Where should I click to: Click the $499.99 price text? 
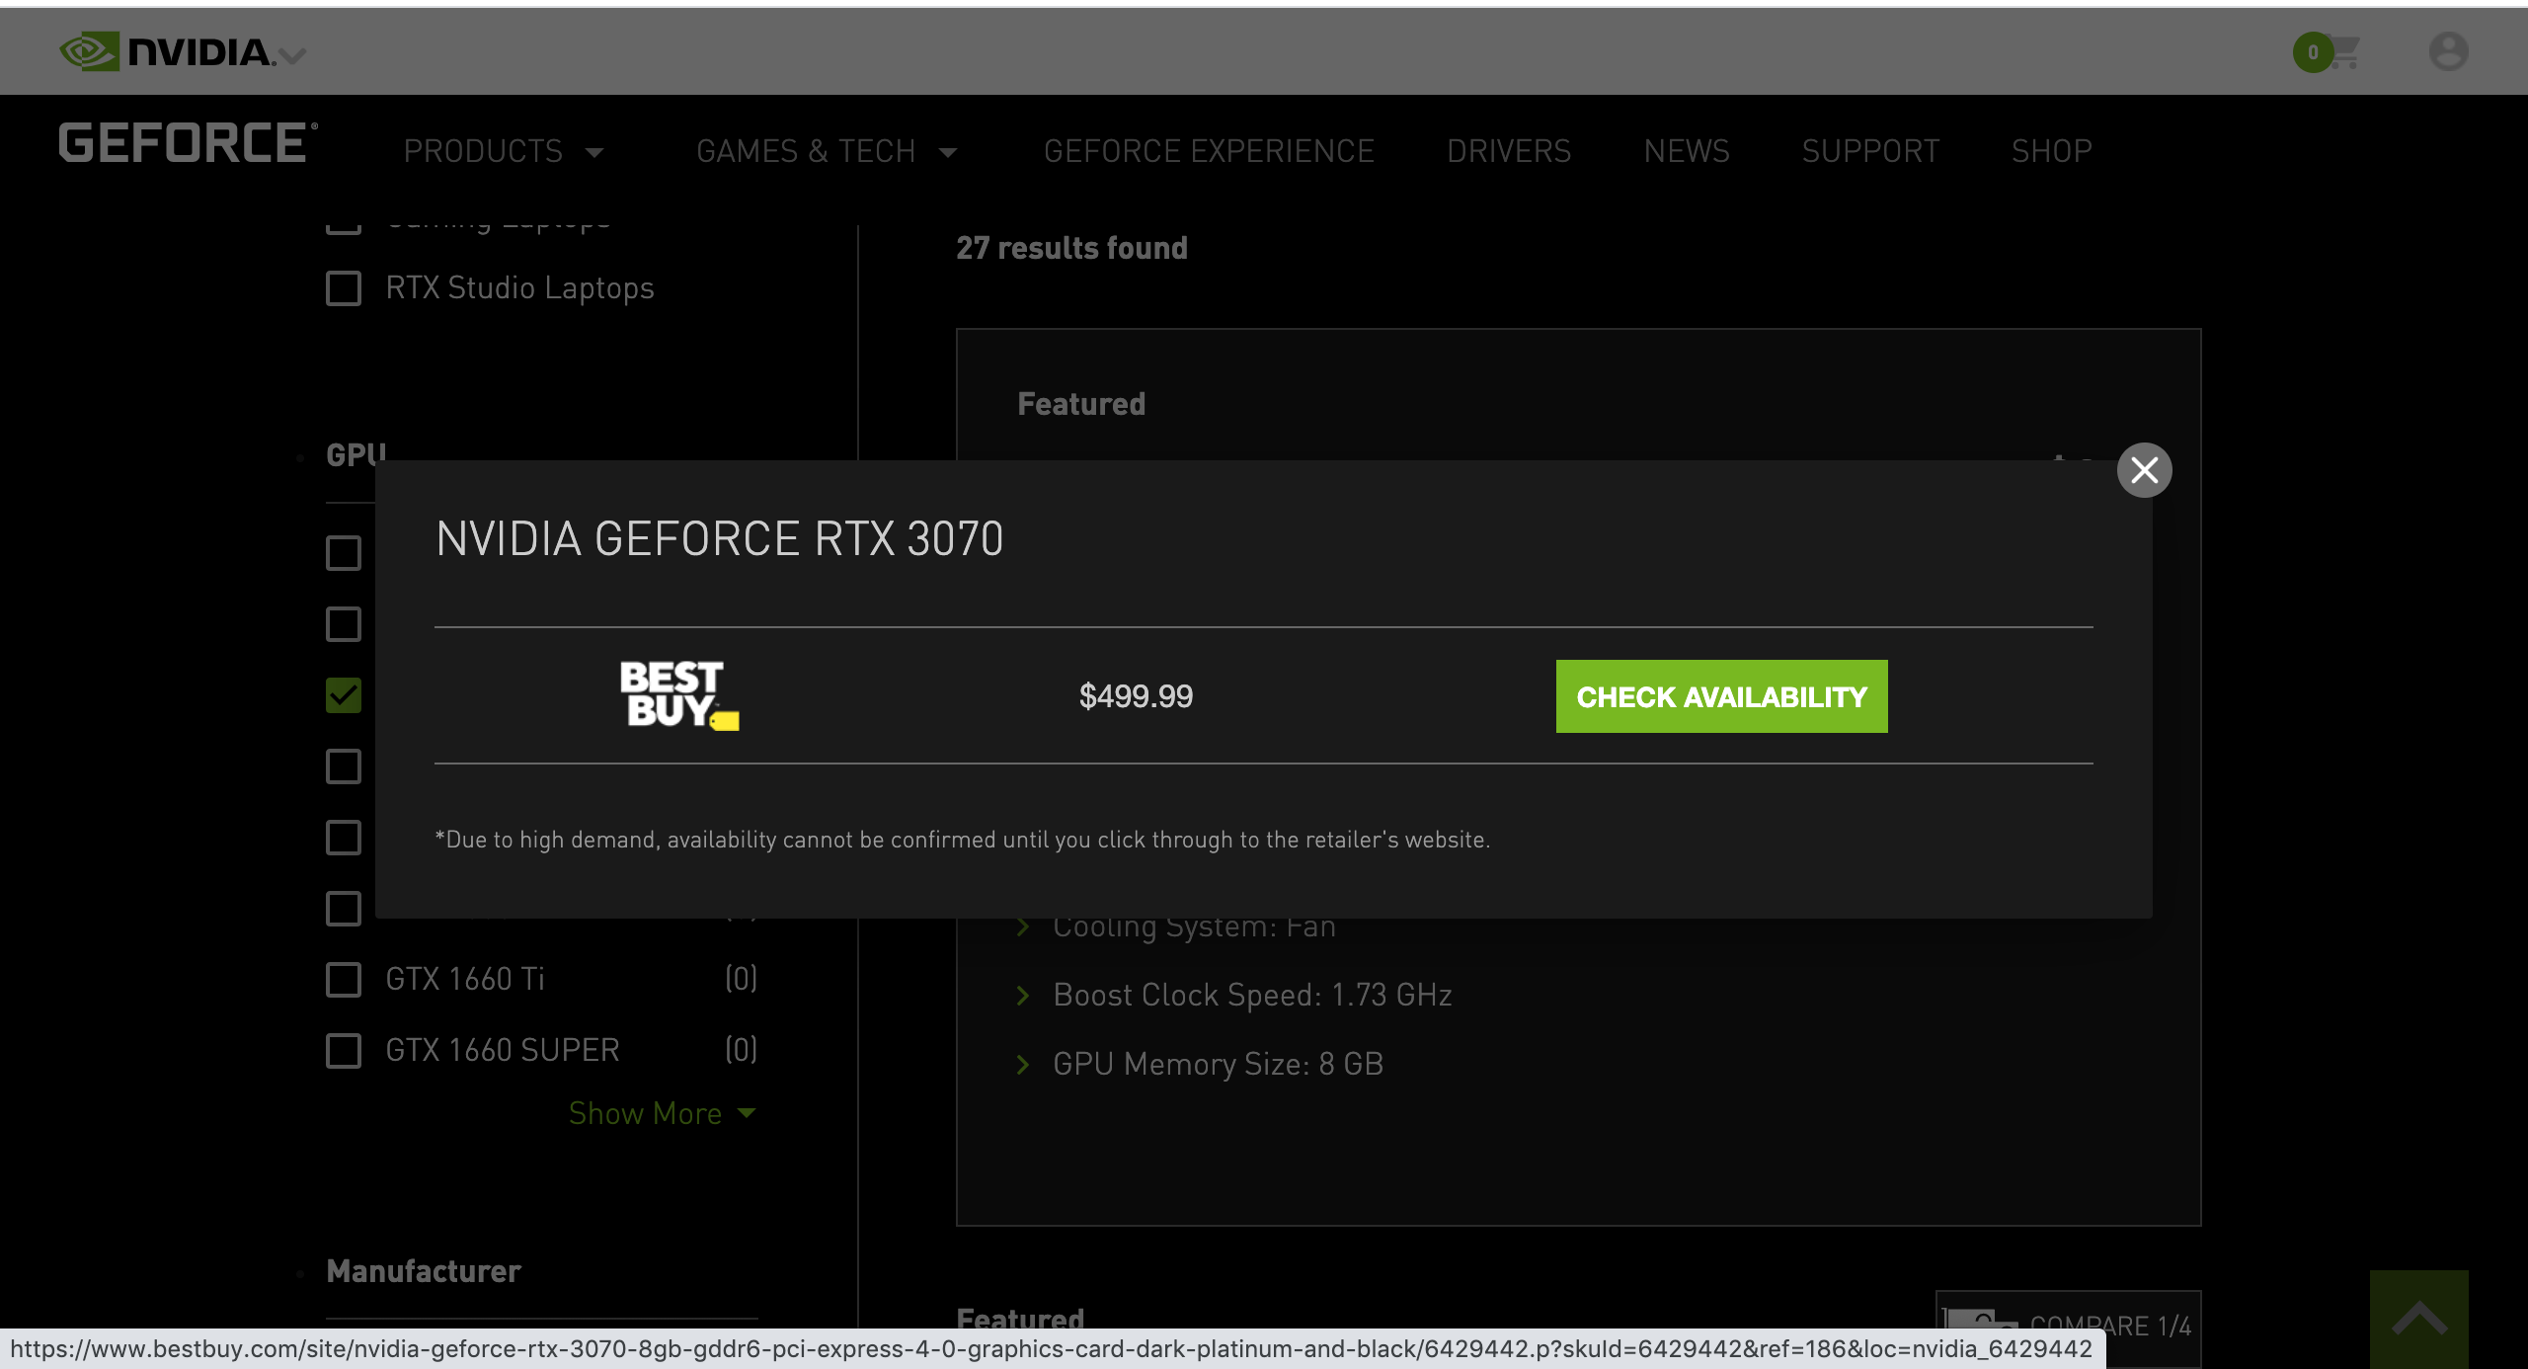[1136, 696]
